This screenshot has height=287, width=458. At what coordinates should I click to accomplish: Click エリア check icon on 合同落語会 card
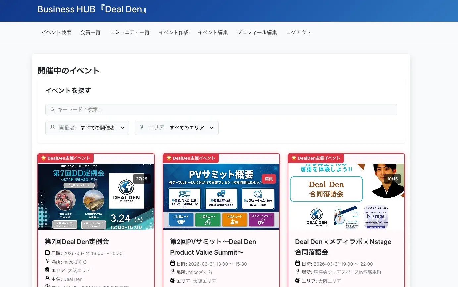tap(298, 281)
